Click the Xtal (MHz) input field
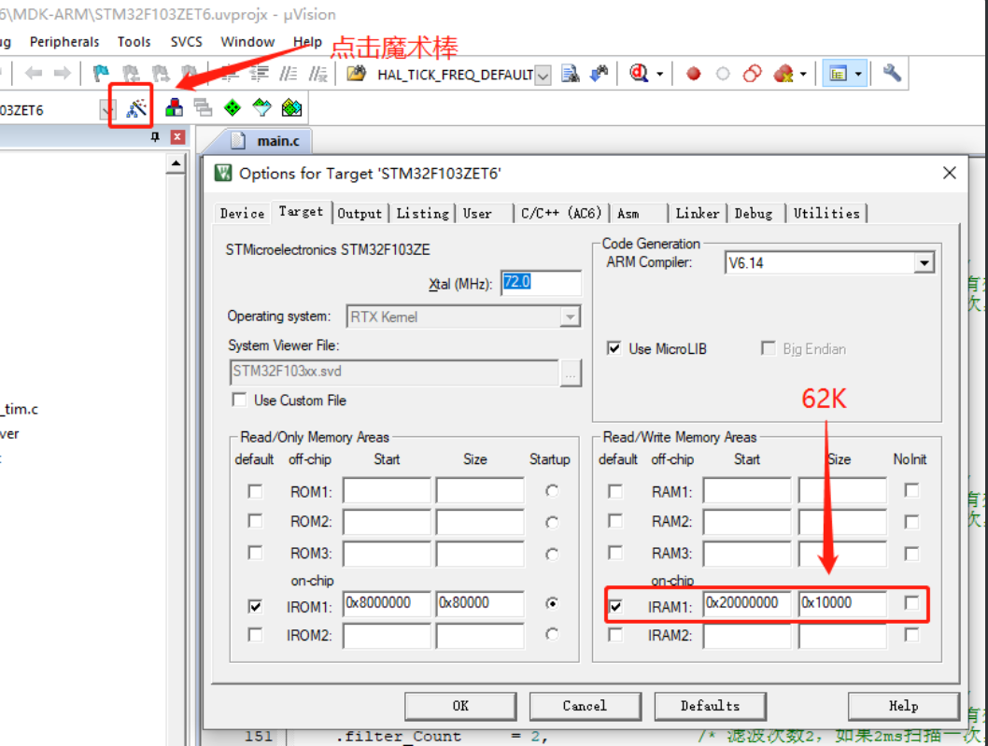Viewport: 988px width, 746px height. 541,283
